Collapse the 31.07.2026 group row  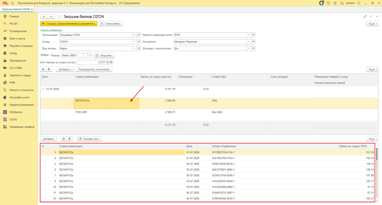(43, 89)
